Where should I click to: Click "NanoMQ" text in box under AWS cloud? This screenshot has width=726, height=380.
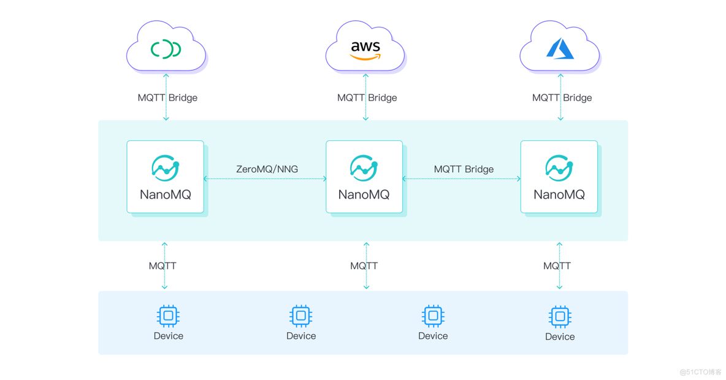pos(364,194)
